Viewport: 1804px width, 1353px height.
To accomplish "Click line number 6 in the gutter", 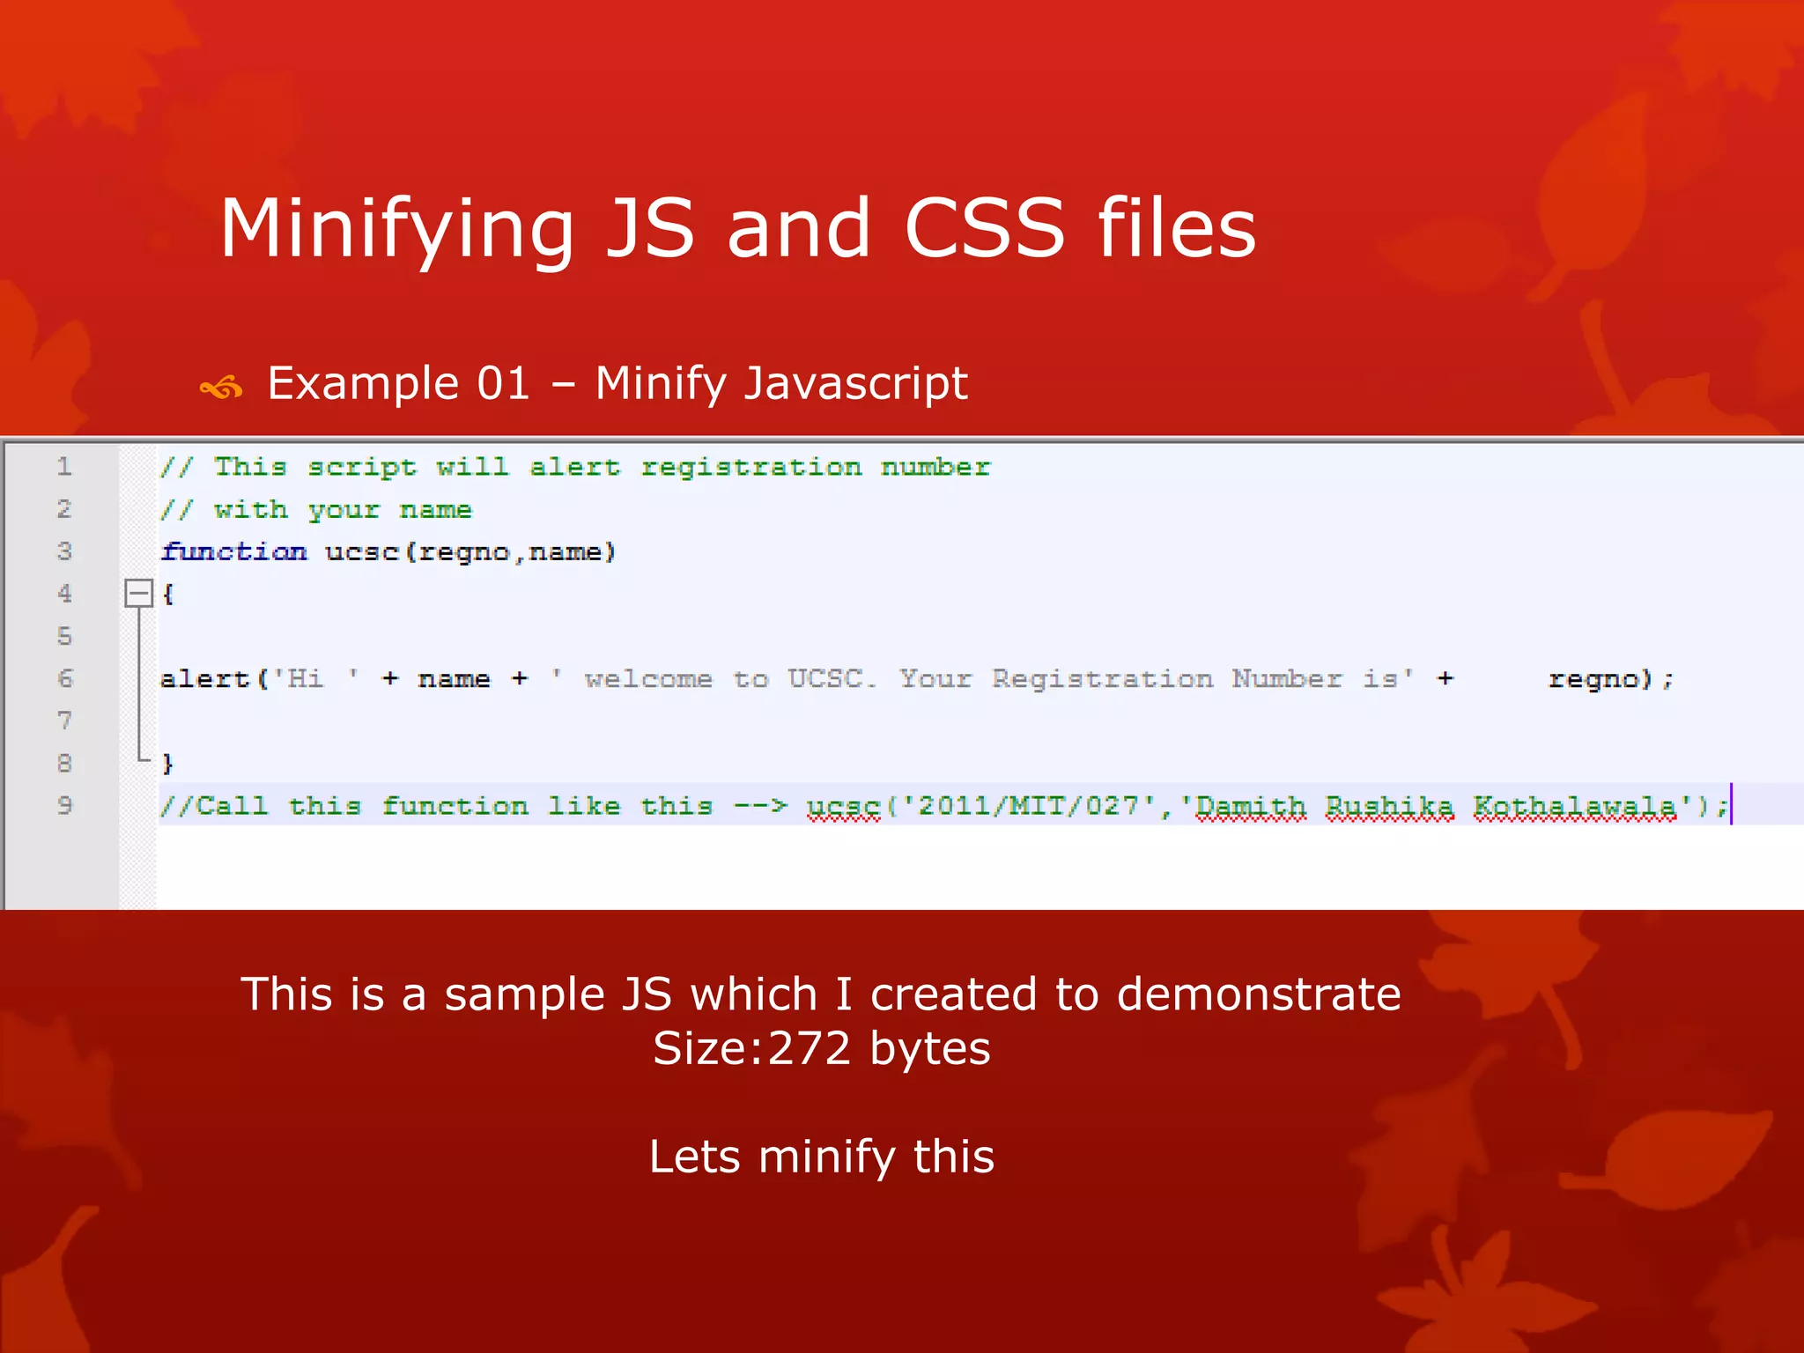I will click(x=64, y=678).
